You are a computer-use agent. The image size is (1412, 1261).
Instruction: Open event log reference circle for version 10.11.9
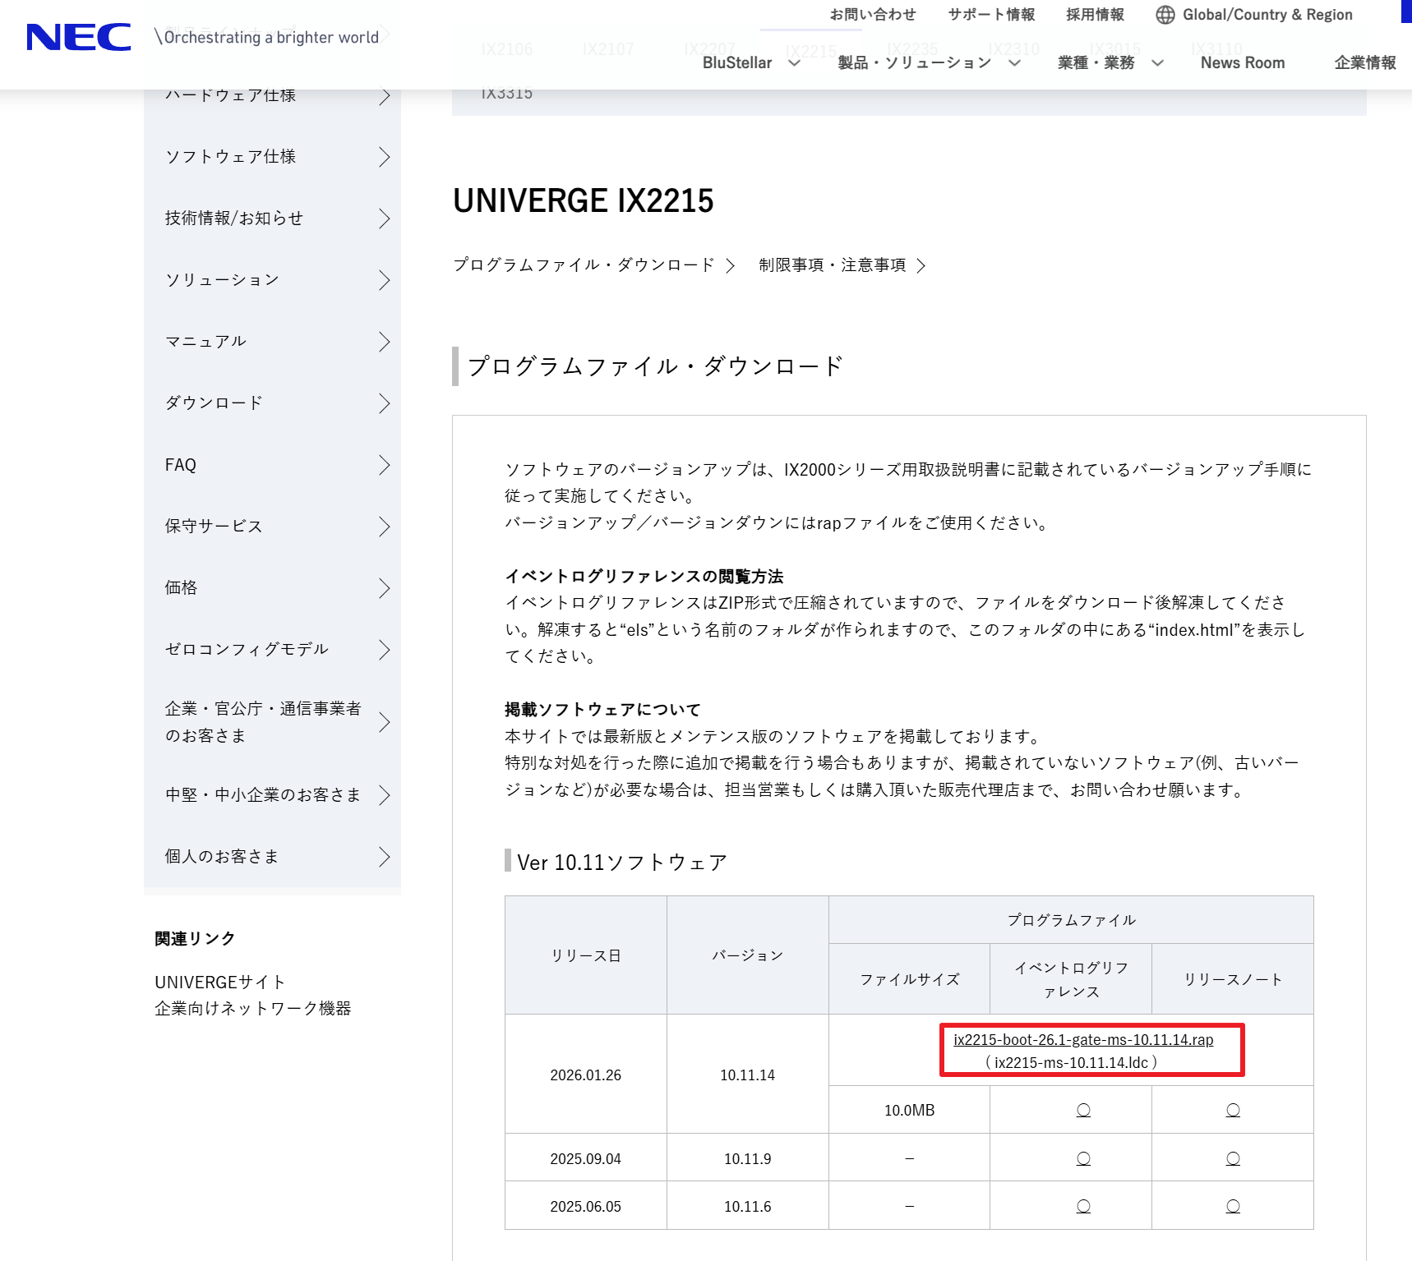1083,1158
